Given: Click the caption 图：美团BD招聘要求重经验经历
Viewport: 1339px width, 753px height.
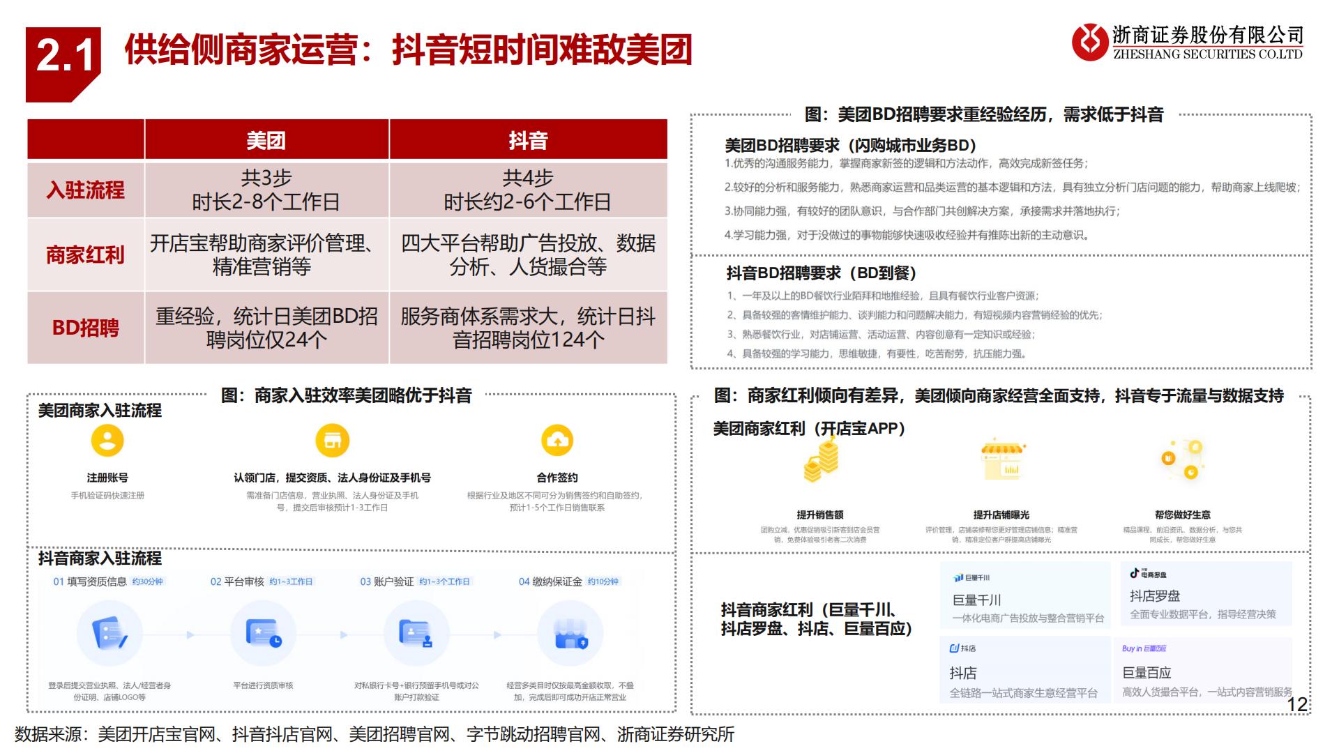Looking at the screenshot, I should pos(984,114).
